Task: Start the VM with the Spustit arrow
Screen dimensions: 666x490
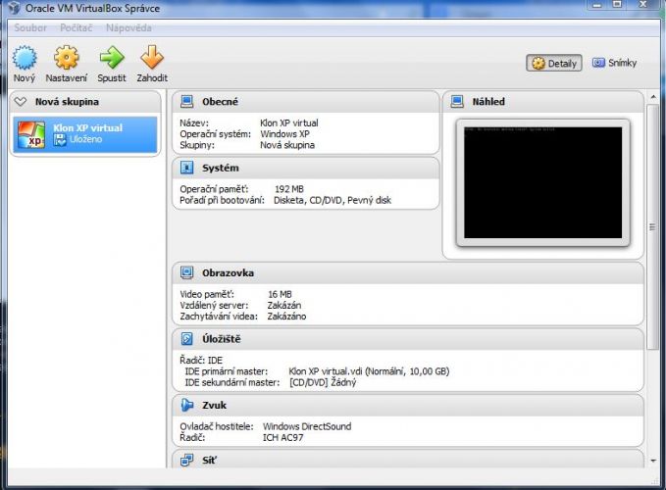Action: pyautogui.click(x=112, y=57)
